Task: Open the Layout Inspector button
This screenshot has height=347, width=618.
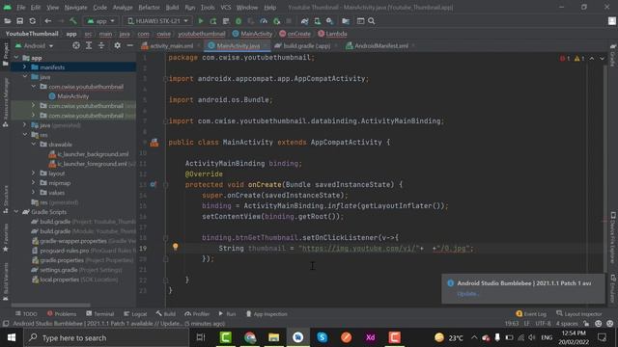Action: click(x=579, y=314)
